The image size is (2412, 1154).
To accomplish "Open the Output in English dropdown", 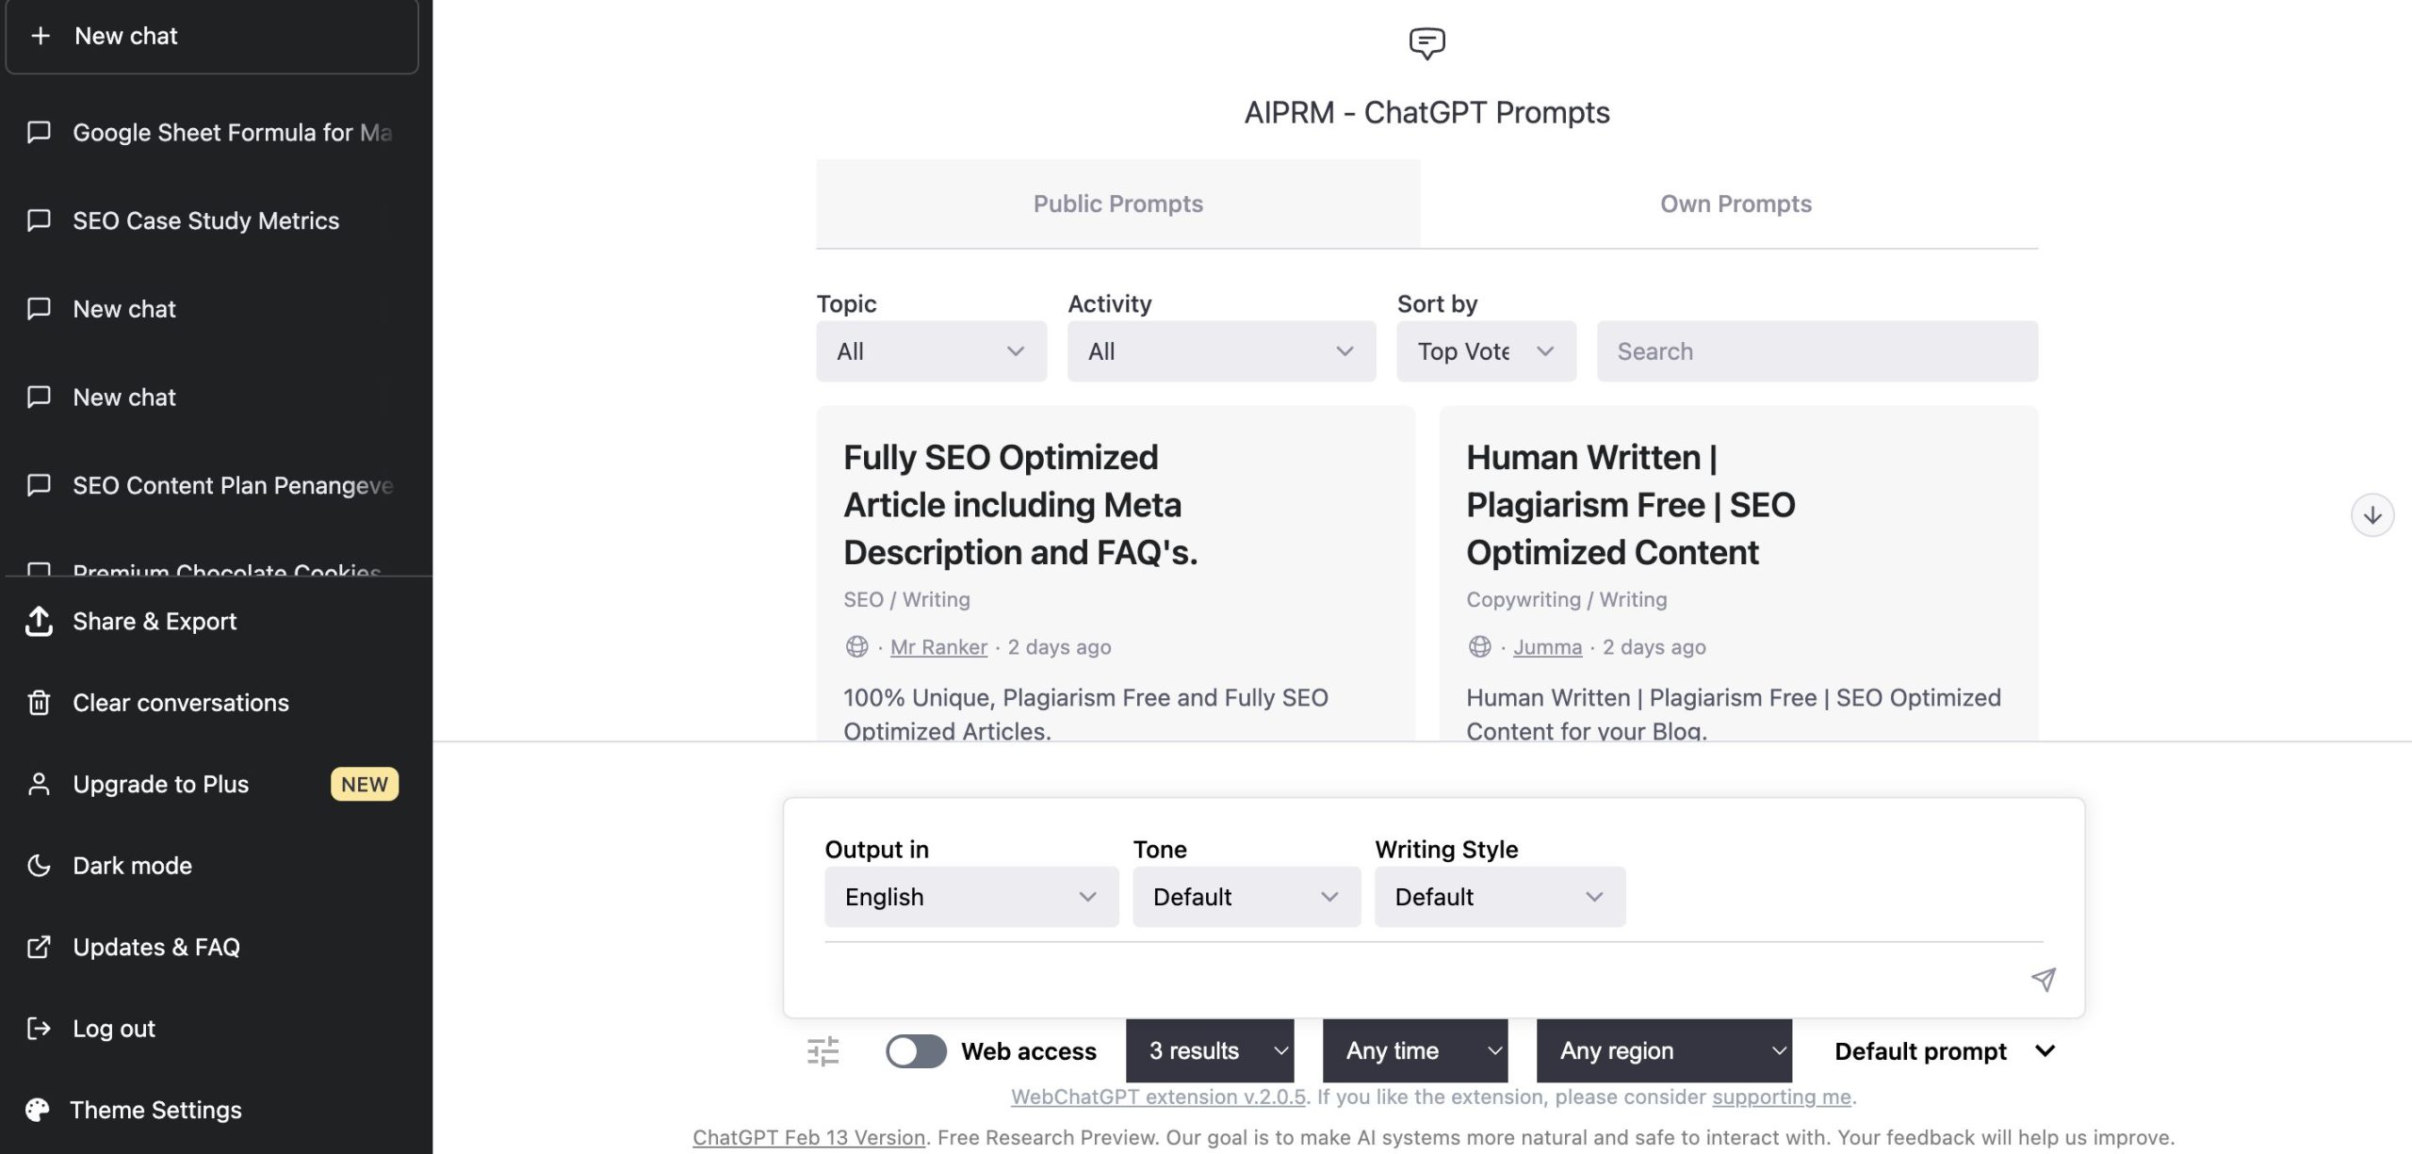I will click(x=970, y=897).
